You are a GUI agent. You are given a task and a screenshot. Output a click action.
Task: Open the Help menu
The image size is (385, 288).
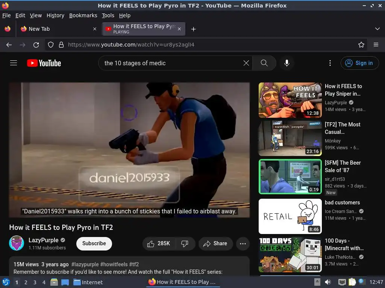click(125, 15)
